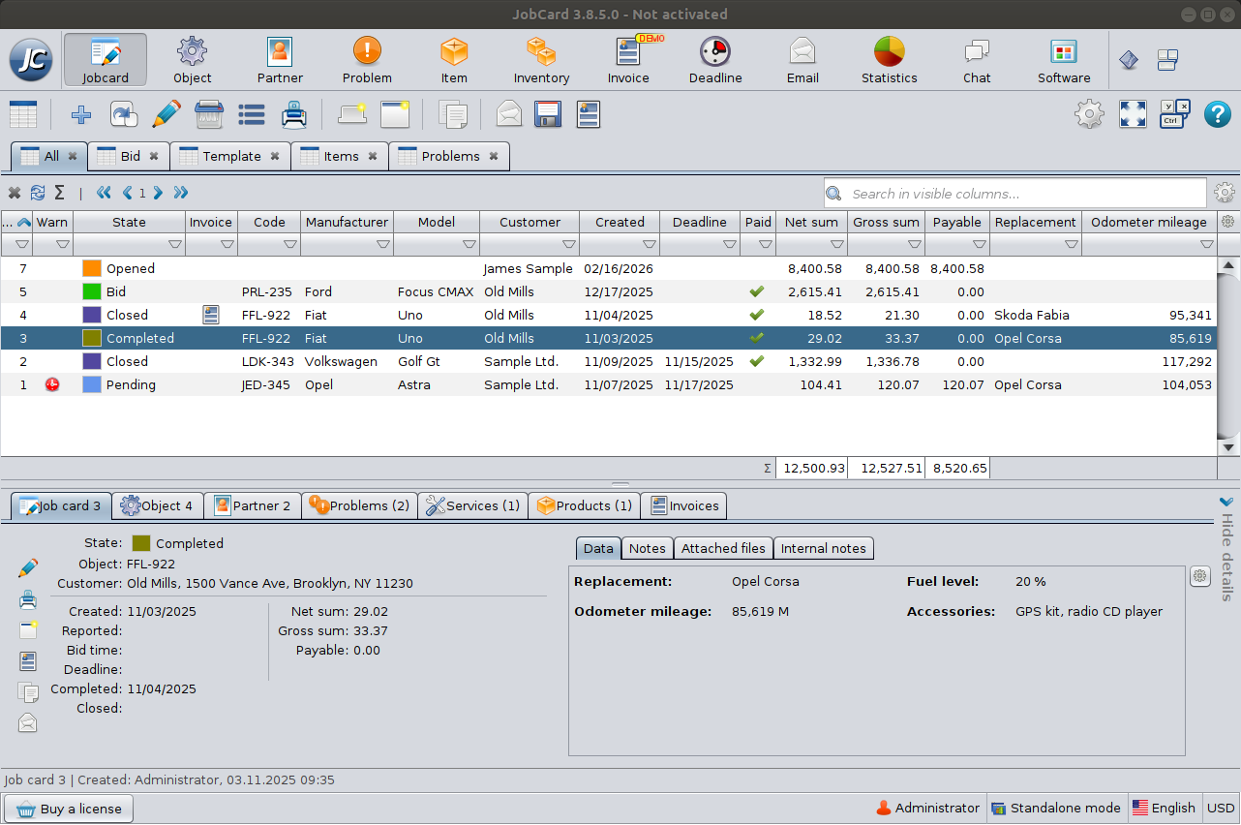This screenshot has height=825, width=1241.
Task: Click paid checkmark in Ford row
Action: point(757,291)
